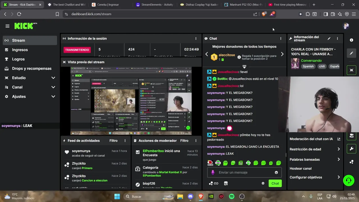Open Moderación del chat con IA external link
Viewport: 359px width, 202px height.
pos(339,139)
